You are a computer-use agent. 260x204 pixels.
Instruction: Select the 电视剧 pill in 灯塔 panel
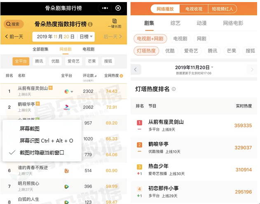click(180, 39)
